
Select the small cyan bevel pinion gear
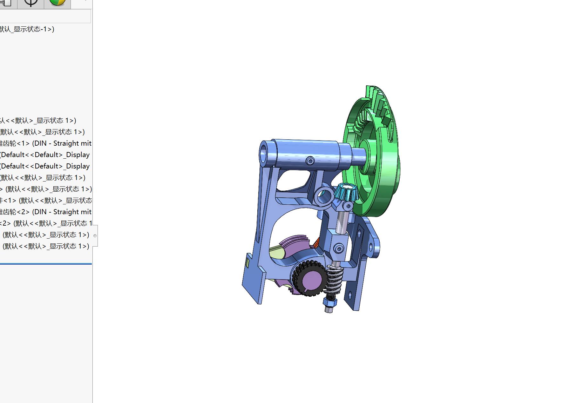346,192
